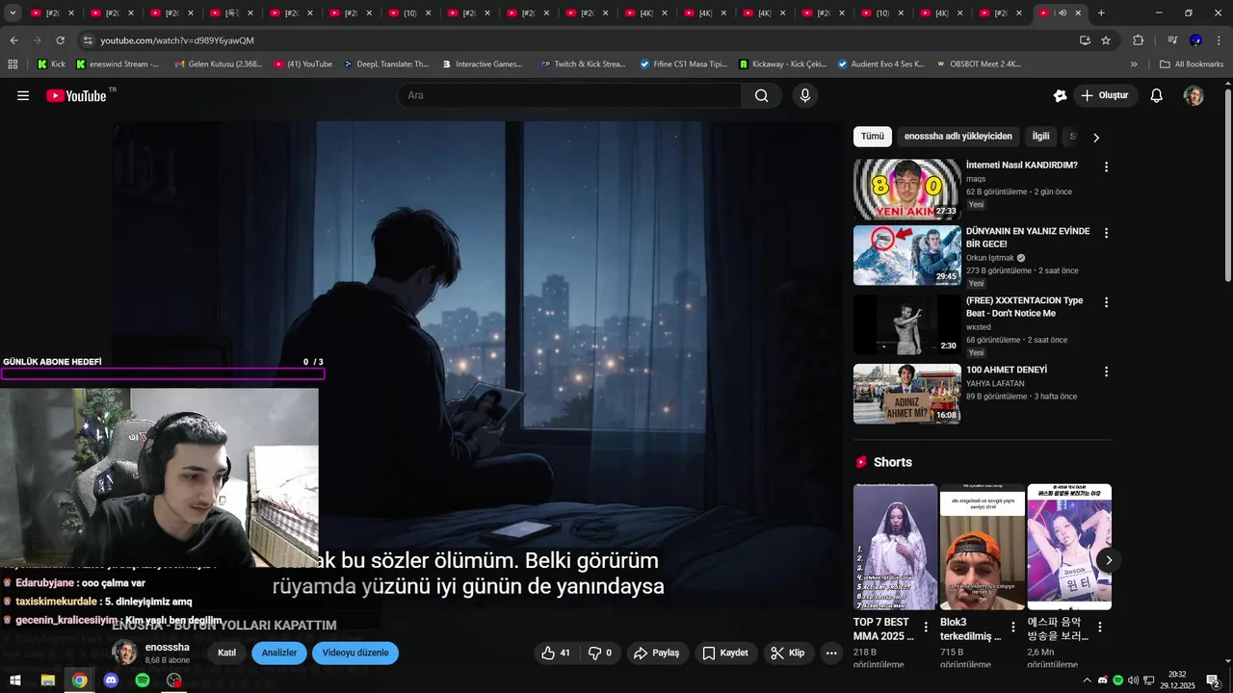Image resolution: width=1233 pixels, height=693 pixels.
Task: Click the Katıl join button
Action: (x=227, y=653)
